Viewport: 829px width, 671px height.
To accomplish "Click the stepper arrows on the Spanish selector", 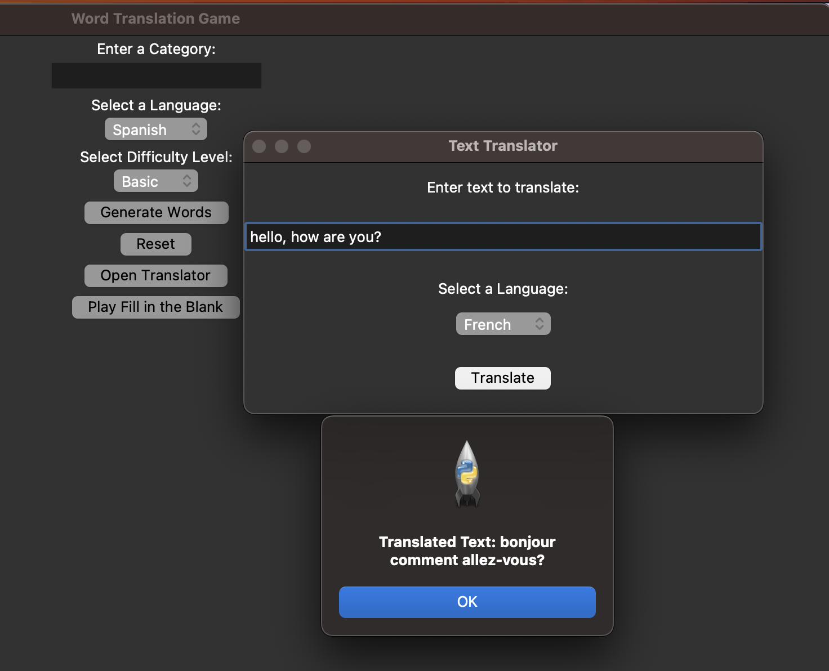I will coord(195,129).
